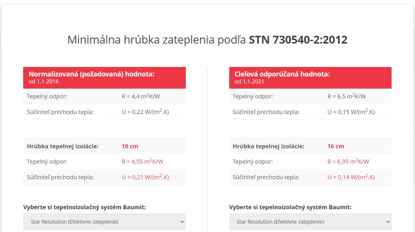Click the bold STN 730540-2:2012 standard text
The height and width of the screenshot is (232, 415).
tap(298, 40)
